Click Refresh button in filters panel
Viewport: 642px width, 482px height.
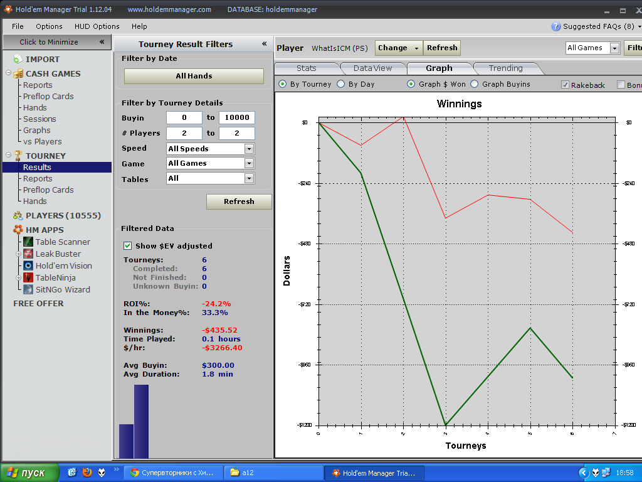pos(239,201)
